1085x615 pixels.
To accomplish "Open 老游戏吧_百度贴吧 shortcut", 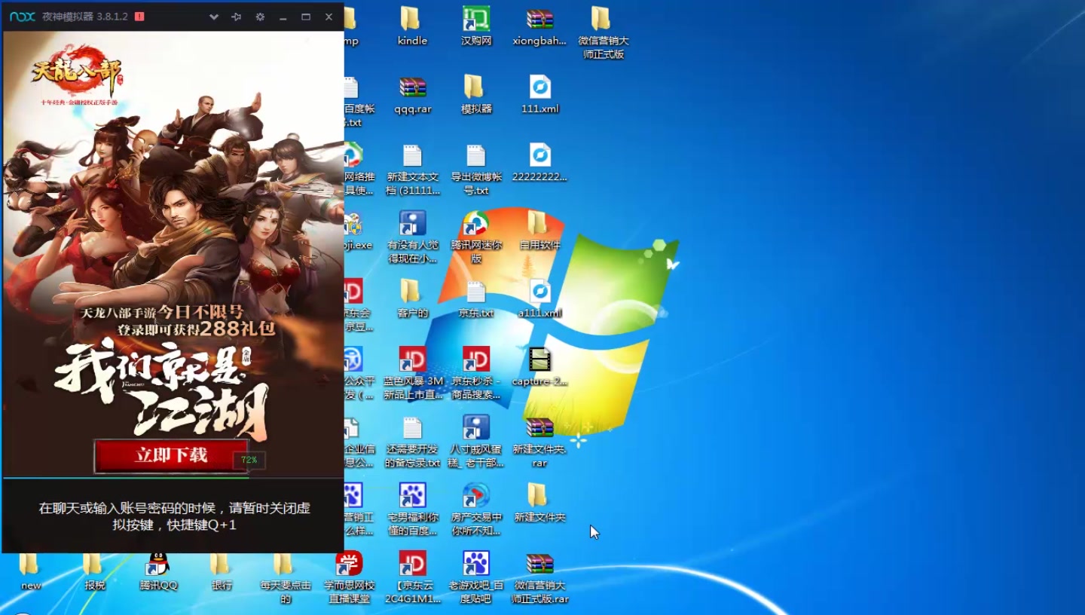I will [x=476, y=577].
